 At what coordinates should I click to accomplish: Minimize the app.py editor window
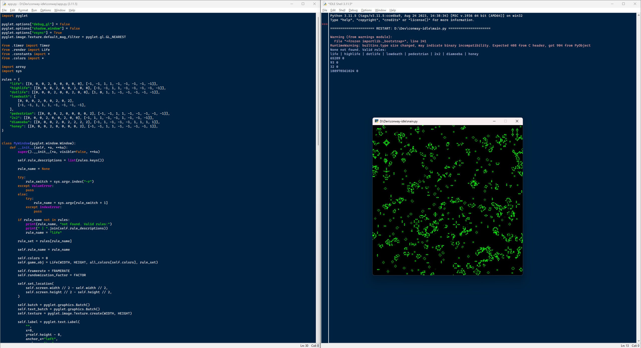292,4
